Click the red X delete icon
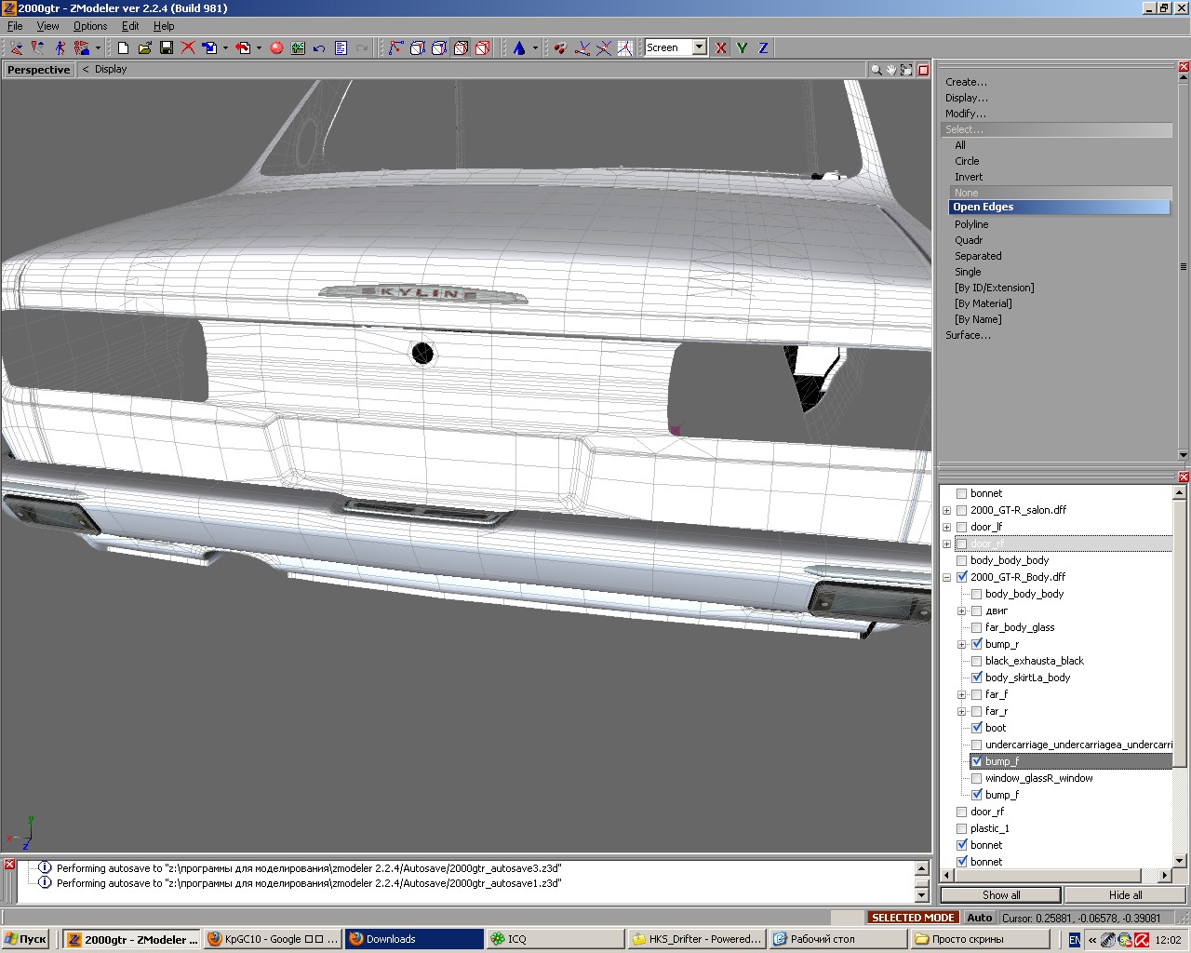1191x953 pixels. click(188, 47)
